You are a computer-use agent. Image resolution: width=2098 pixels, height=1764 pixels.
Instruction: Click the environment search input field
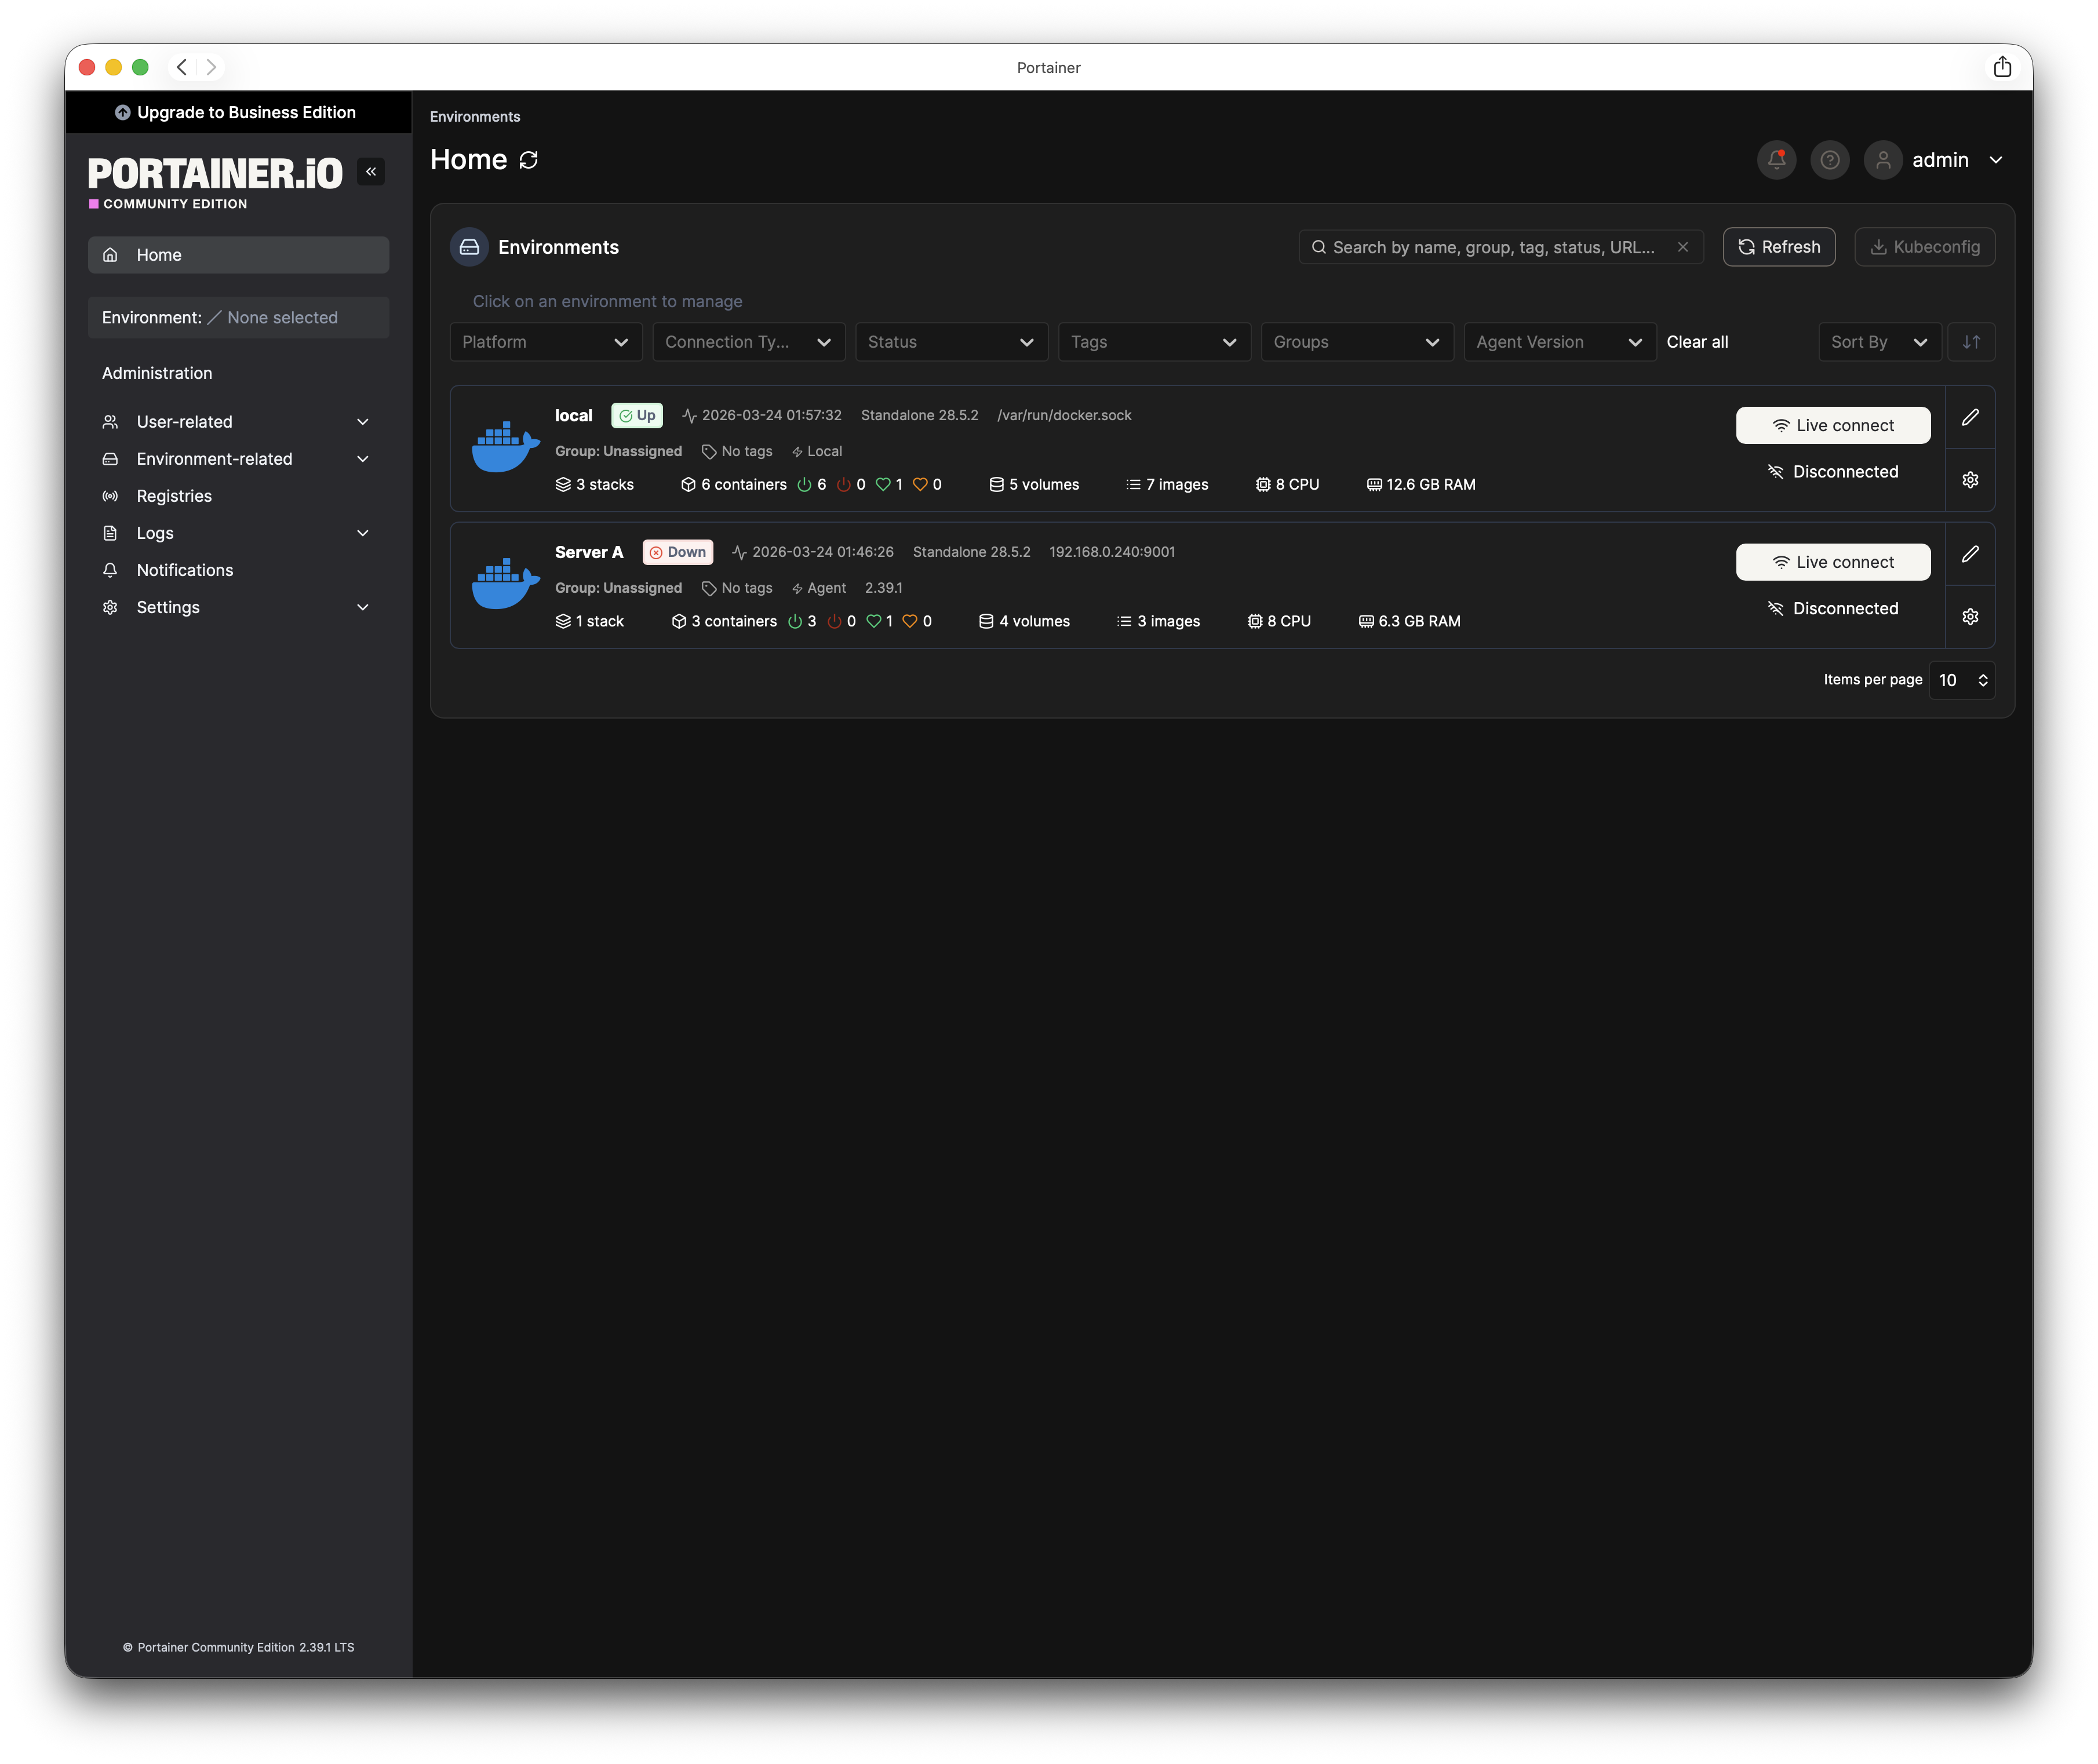1493,247
